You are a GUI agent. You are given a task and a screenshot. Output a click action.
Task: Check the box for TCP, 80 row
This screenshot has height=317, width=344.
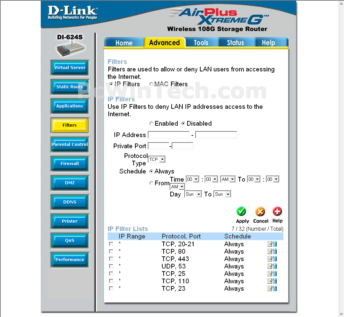point(111,251)
